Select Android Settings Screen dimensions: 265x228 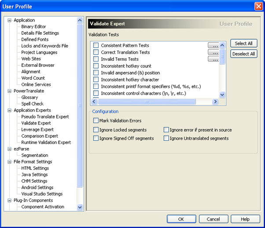tap(37, 187)
